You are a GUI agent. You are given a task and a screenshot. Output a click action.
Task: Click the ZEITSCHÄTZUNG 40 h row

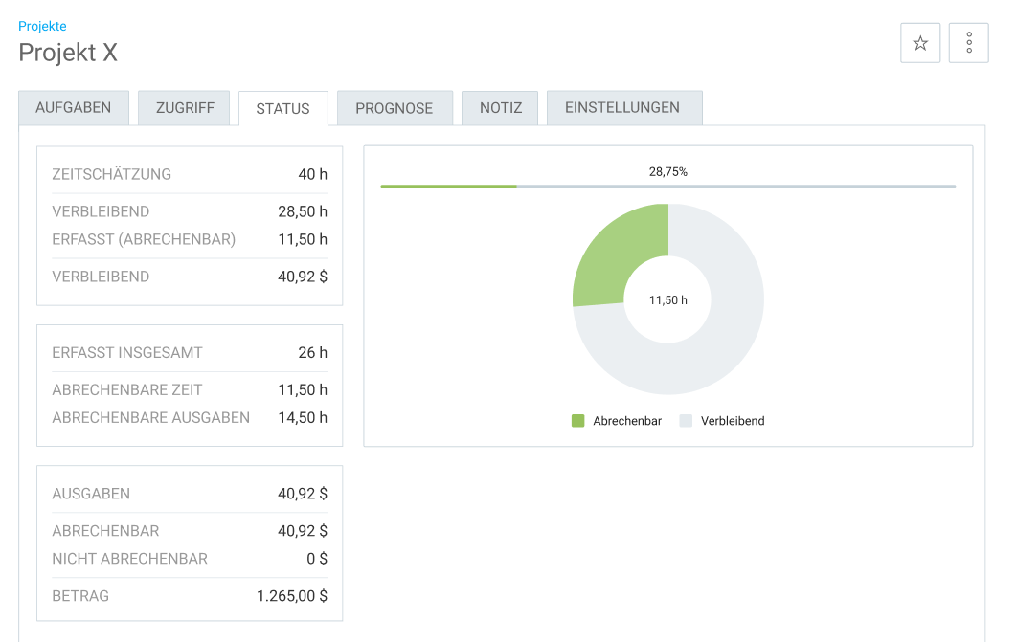click(x=190, y=174)
